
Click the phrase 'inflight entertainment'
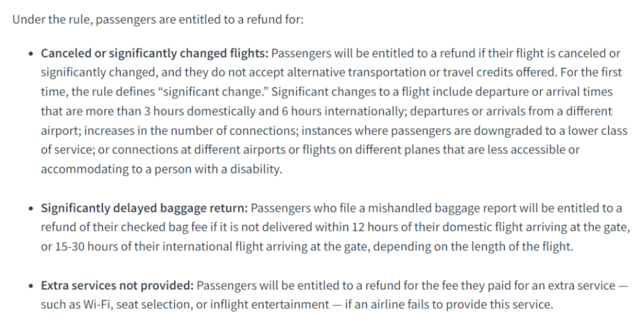pyautogui.click(x=269, y=305)
